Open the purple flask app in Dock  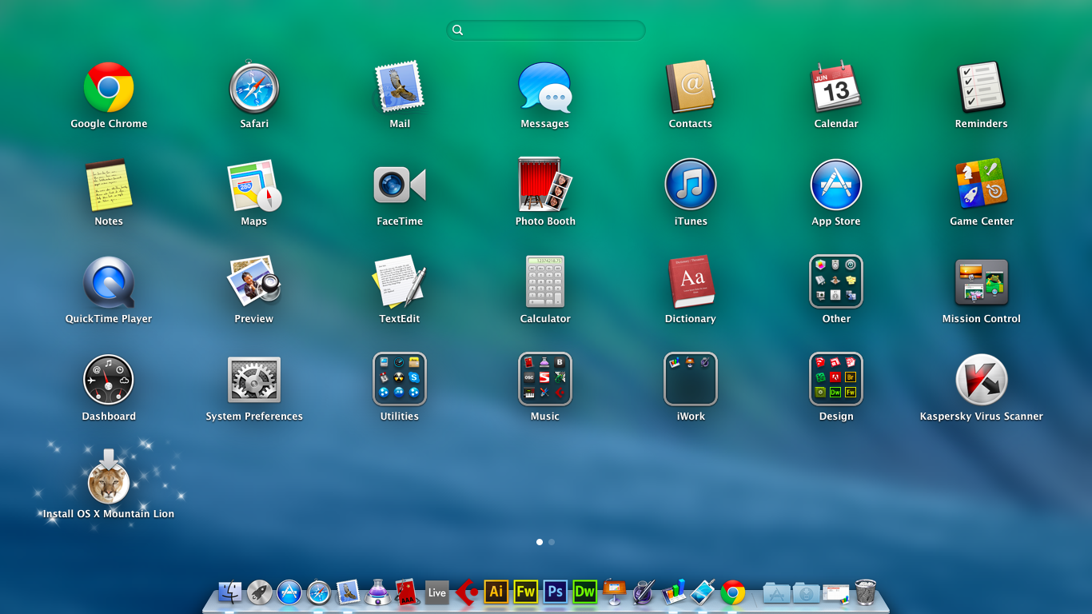click(x=378, y=592)
